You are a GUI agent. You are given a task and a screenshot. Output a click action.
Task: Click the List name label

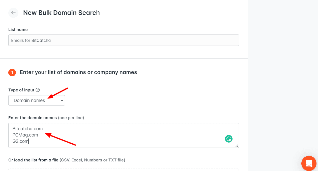[18, 29]
